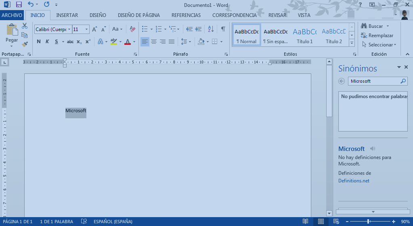Align text right
This screenshot has height=226, width=413.
pos(163,42)
